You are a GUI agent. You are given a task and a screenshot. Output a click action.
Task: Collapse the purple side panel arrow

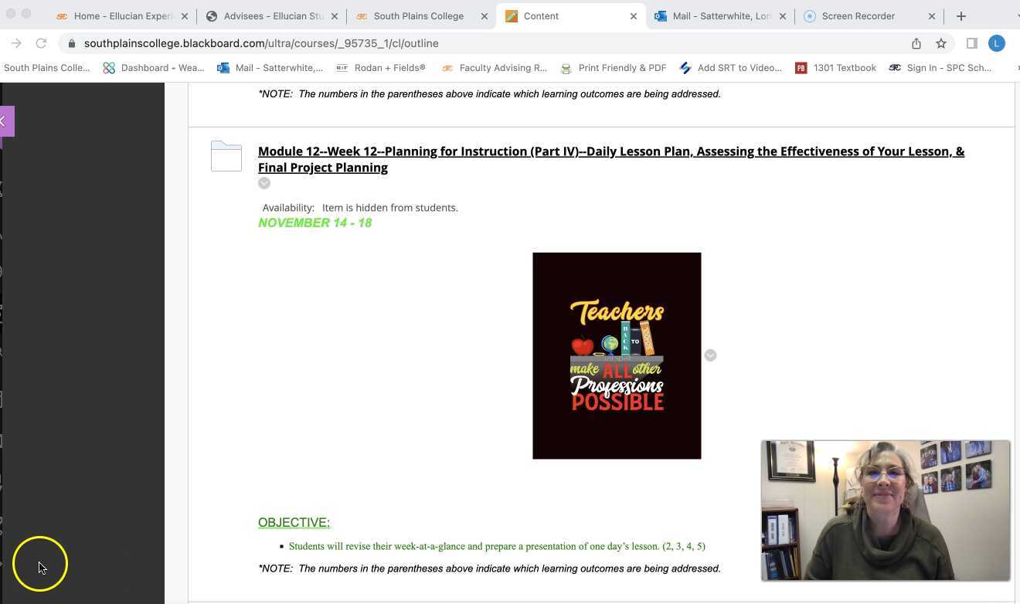tap(5, 121)
